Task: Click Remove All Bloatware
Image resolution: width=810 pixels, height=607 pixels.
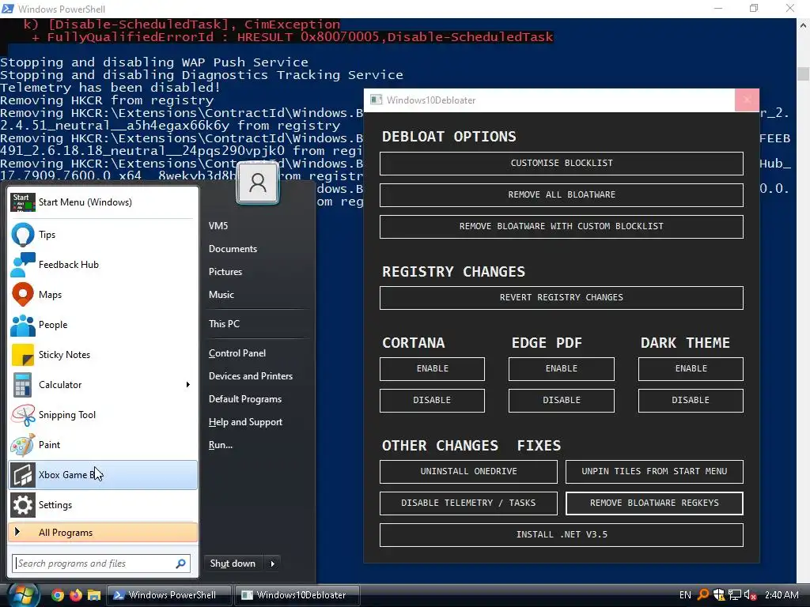Action: tap(562, 194)
